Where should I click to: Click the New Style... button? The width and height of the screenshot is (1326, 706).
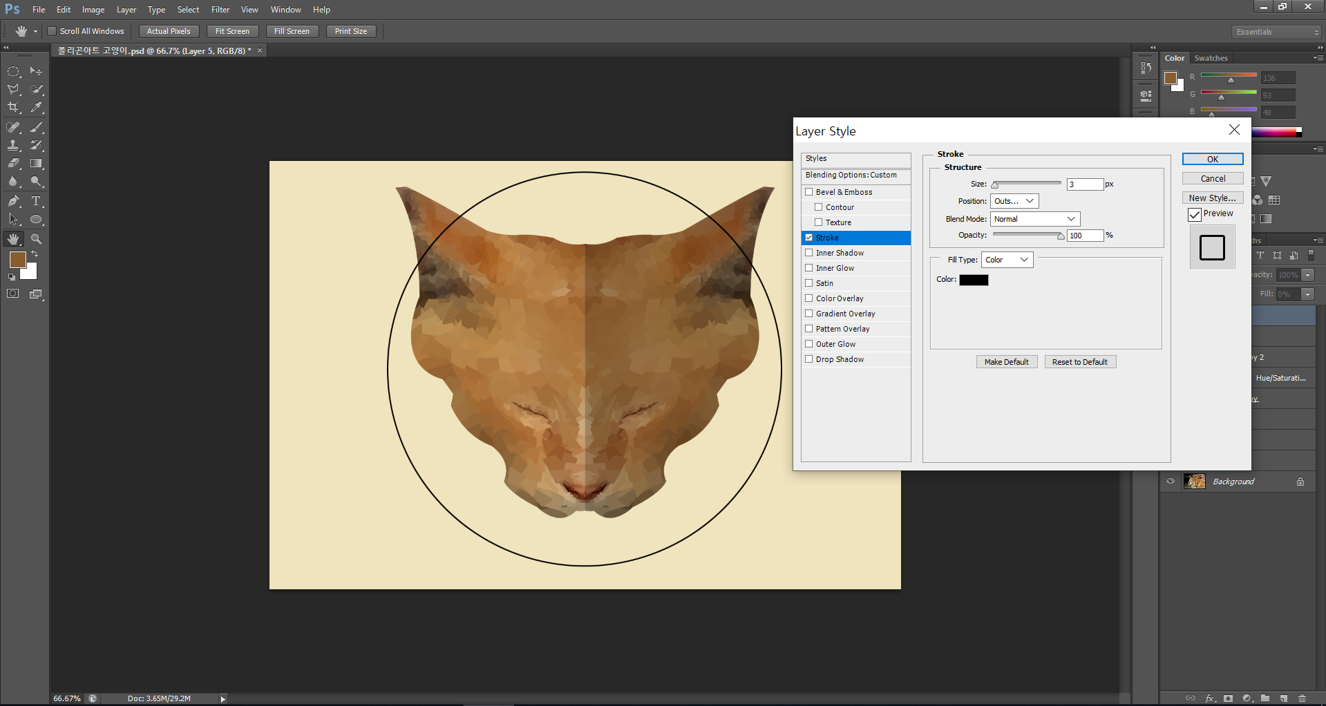(1213, 198)
